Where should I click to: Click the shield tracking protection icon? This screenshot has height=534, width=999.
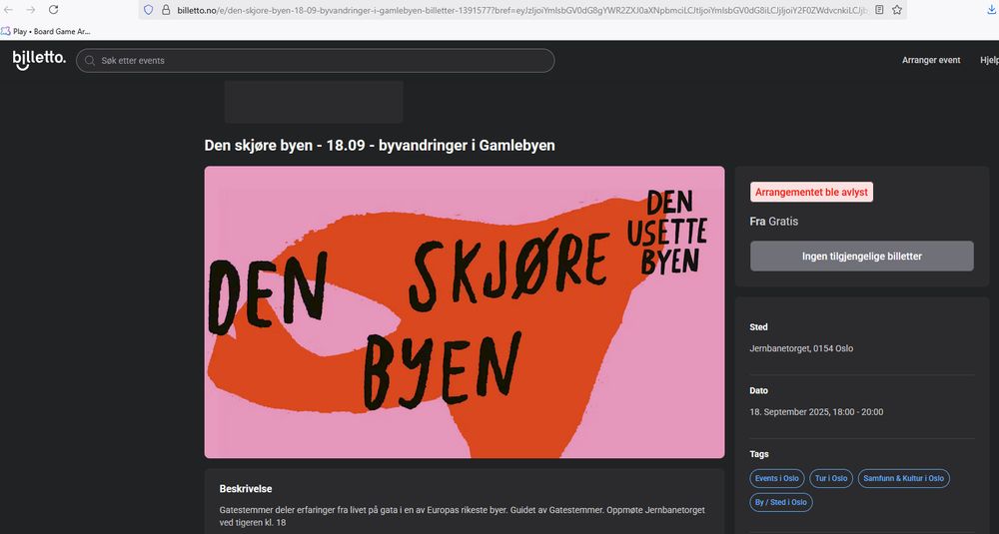pos(149,10)
